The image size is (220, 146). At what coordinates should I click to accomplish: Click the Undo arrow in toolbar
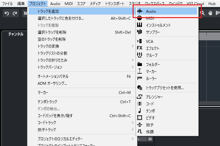(x=7, y=13)
